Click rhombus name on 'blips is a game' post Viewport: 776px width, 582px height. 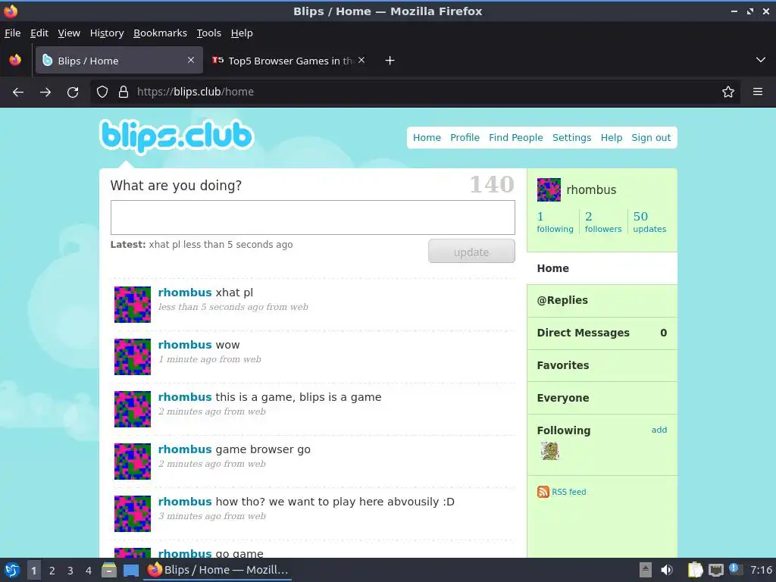[x=185, y=397]
